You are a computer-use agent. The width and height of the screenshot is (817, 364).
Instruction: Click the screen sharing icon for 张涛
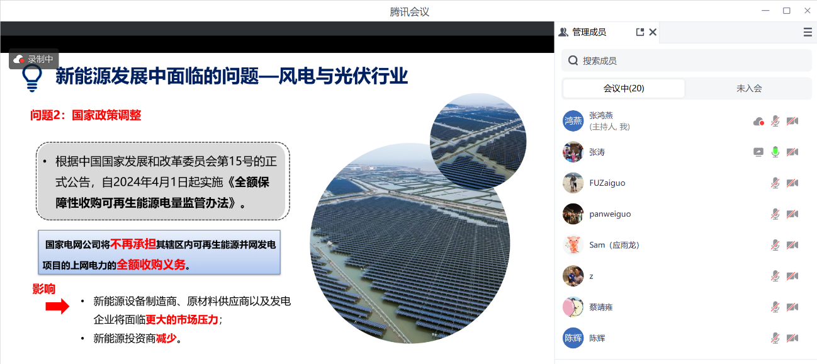(758, 152)
